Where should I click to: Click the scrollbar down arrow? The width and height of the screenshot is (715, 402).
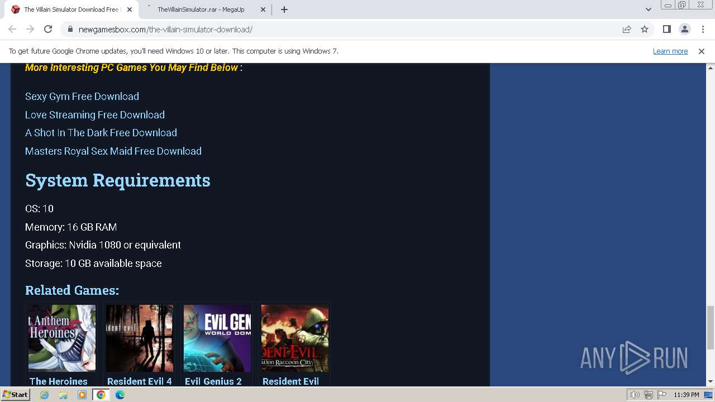click(x=710, y=381)
